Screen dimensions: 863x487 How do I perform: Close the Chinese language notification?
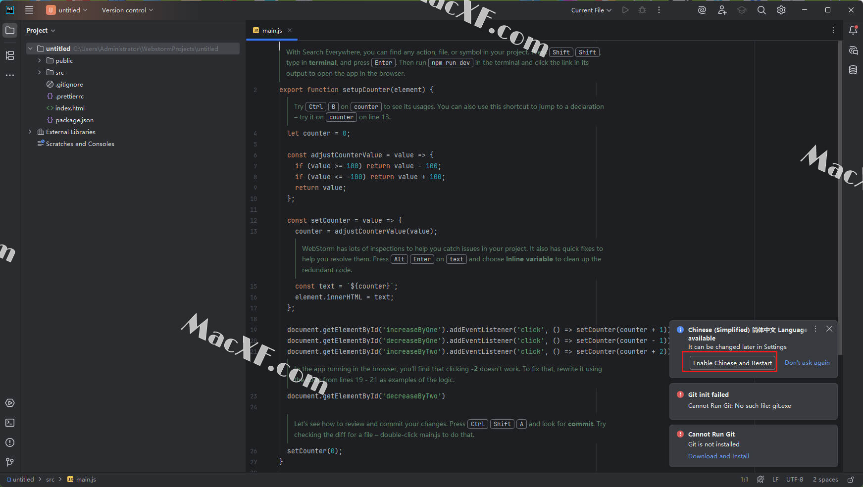coord(829,329)
